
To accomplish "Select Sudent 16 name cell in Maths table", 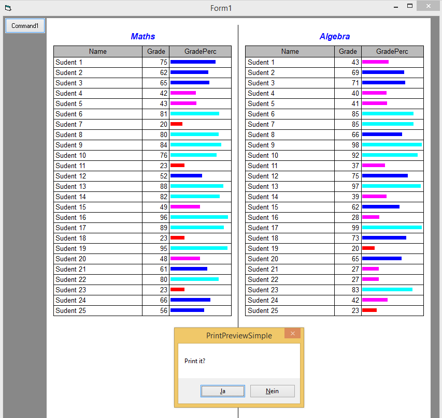I will tap(71, 217).
